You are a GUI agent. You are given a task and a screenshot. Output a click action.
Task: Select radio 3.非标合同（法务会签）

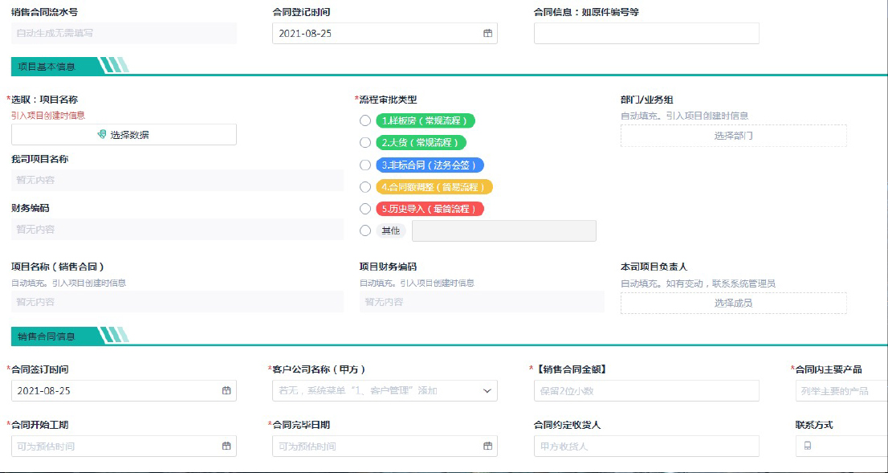tap(365, 165)
